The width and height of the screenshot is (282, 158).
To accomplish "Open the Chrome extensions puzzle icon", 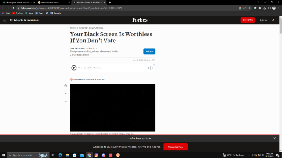I will click(x=260, y=8).
